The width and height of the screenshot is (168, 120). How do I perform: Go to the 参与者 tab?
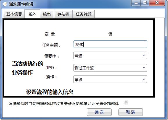63,14
